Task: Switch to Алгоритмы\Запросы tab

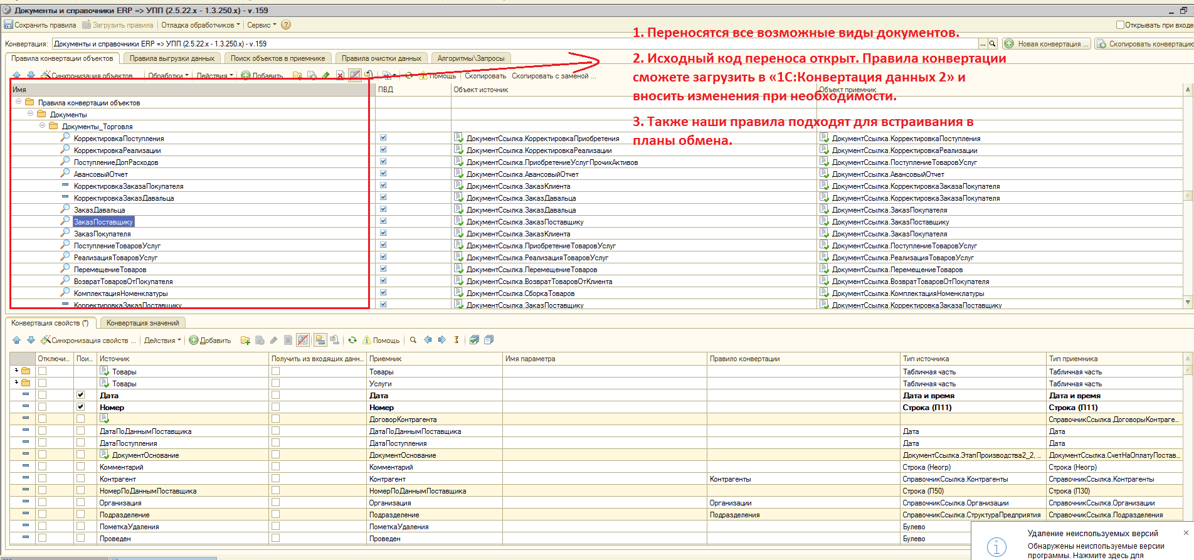Action: 471,58
